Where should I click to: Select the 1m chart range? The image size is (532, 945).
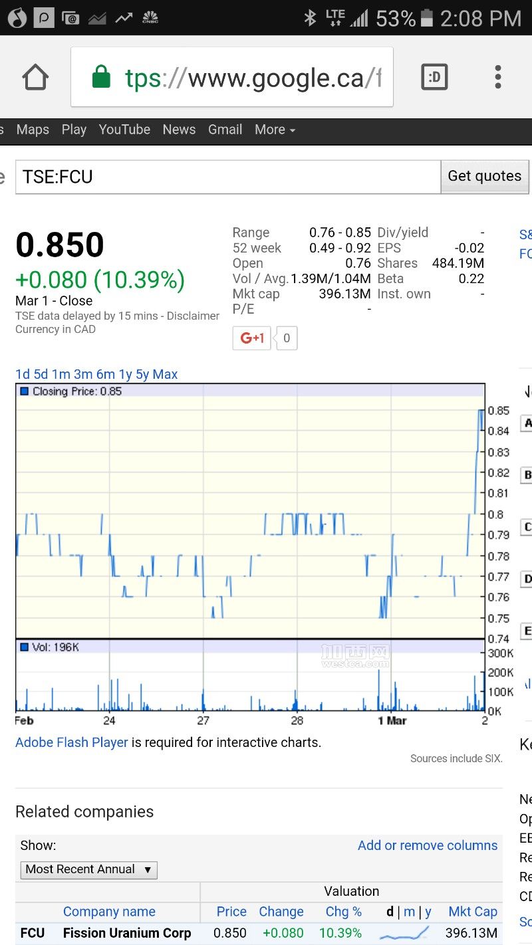(61, 374)
